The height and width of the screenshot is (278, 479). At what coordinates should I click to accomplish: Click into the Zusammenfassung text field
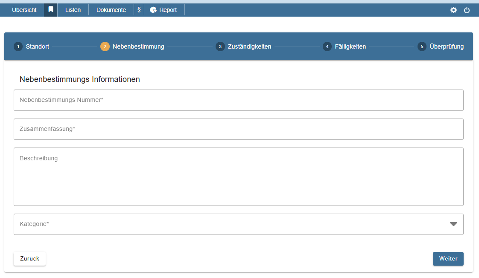[238, 129]
